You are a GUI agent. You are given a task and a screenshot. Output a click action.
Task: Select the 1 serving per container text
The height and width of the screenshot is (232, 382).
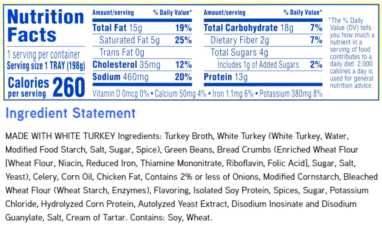pos(43,55)
